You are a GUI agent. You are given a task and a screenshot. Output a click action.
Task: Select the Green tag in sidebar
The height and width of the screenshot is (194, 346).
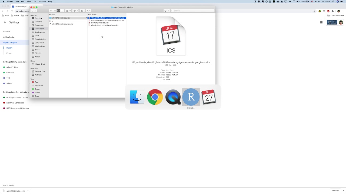coord(37,89)
